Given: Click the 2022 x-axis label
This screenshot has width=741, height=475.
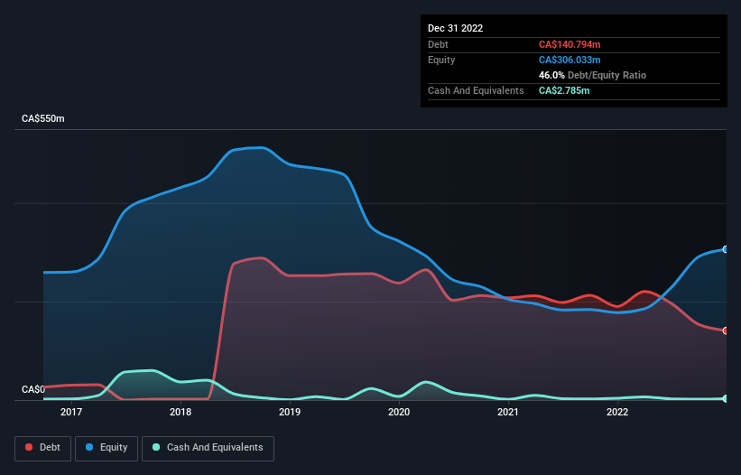Looking at the screenshot, I should click(617, 412).
